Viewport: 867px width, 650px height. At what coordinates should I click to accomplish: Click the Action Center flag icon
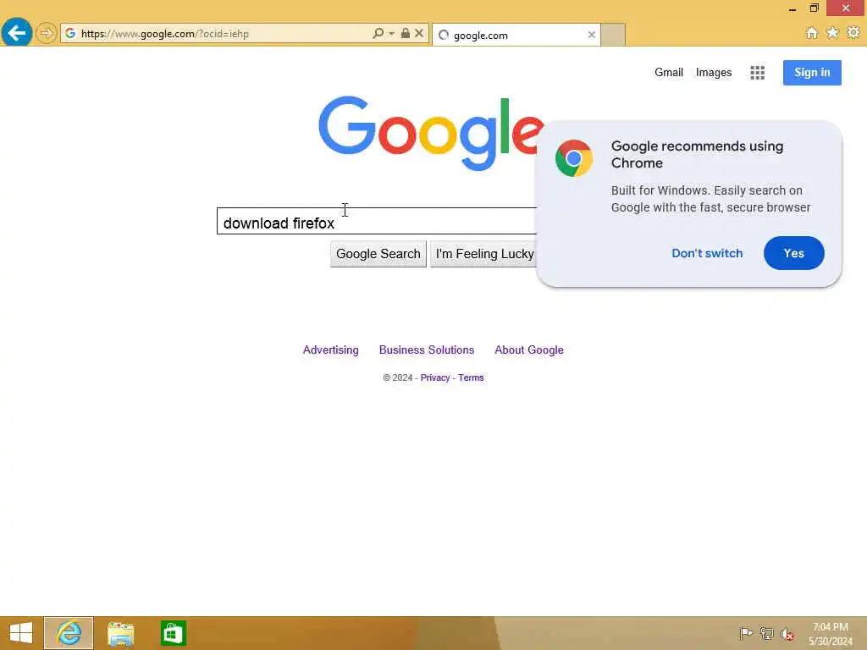tap(746, 633)
